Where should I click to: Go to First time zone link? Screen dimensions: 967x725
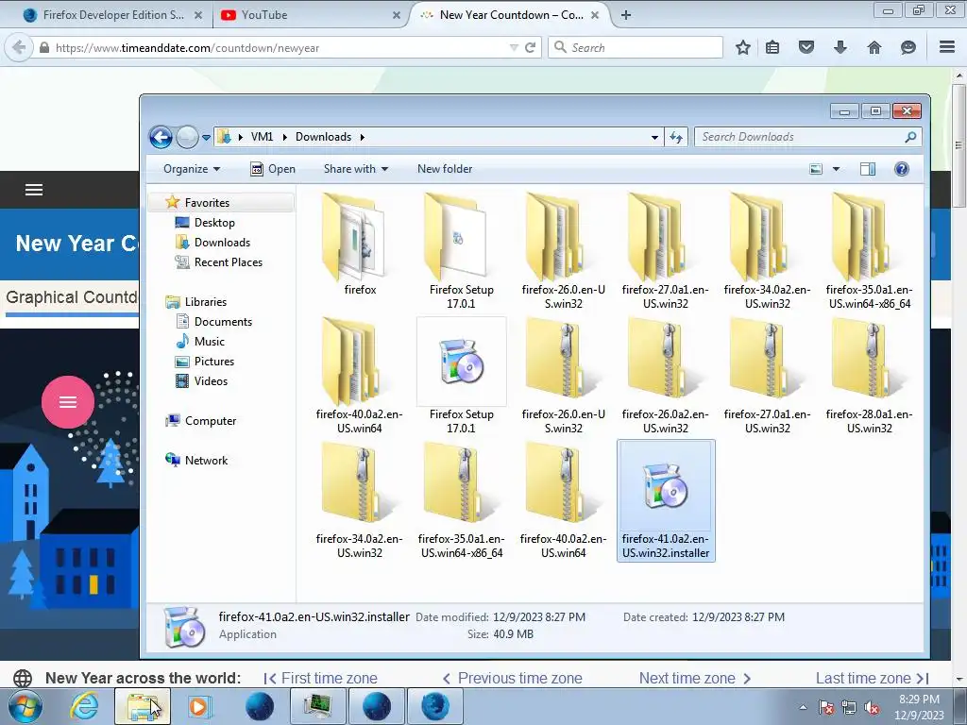(x=321, y=678)
